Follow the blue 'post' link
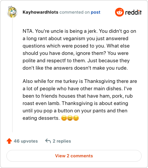 click(95, 12)
